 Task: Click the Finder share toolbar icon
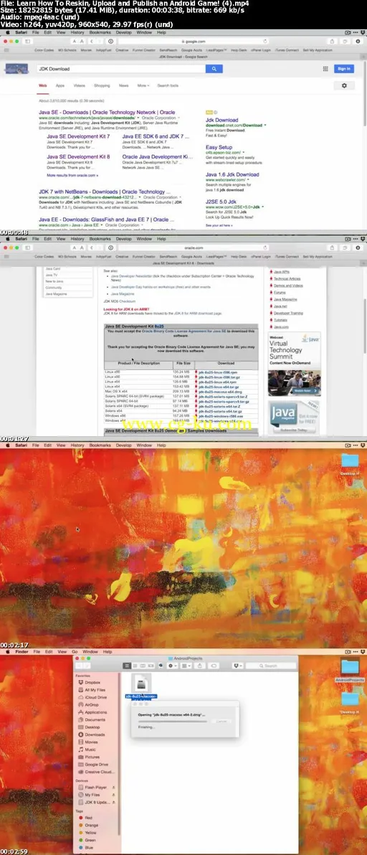coord(199,666)
